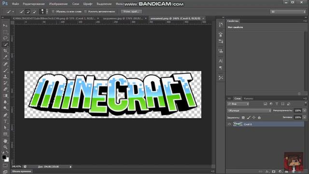Switch to the загружено.jpg document tab
This screenshot has width=309, height=174.
click(x=123, y=18)
